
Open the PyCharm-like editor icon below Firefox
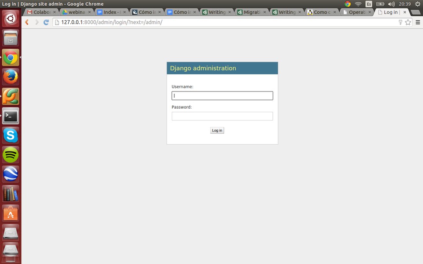(11, 96)
